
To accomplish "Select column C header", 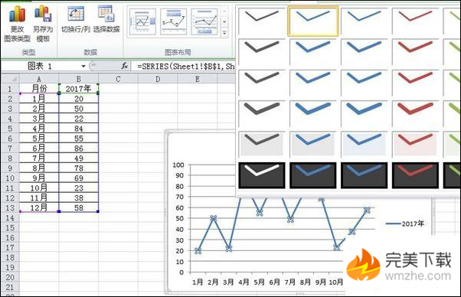I will point(118,79).
